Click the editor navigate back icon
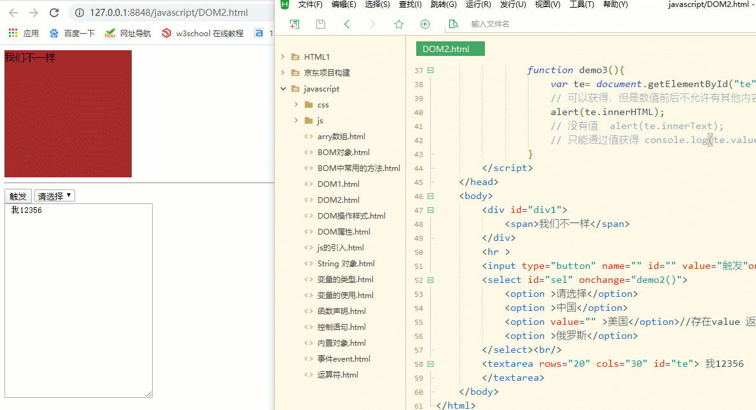This screenshot has height=410, width=756. click(347, 24)
